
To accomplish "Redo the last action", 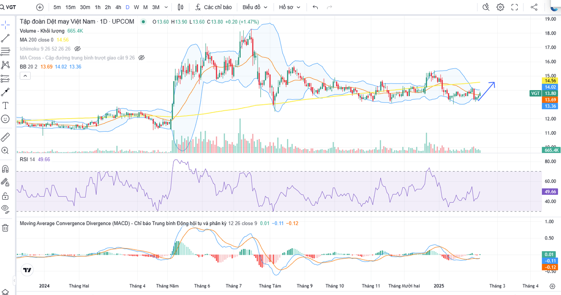I will pos(330,7).
